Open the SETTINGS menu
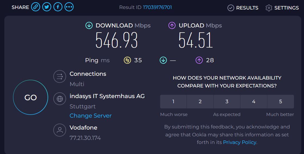304x154 pixels. pyautogui.click(x=282, y=8)
